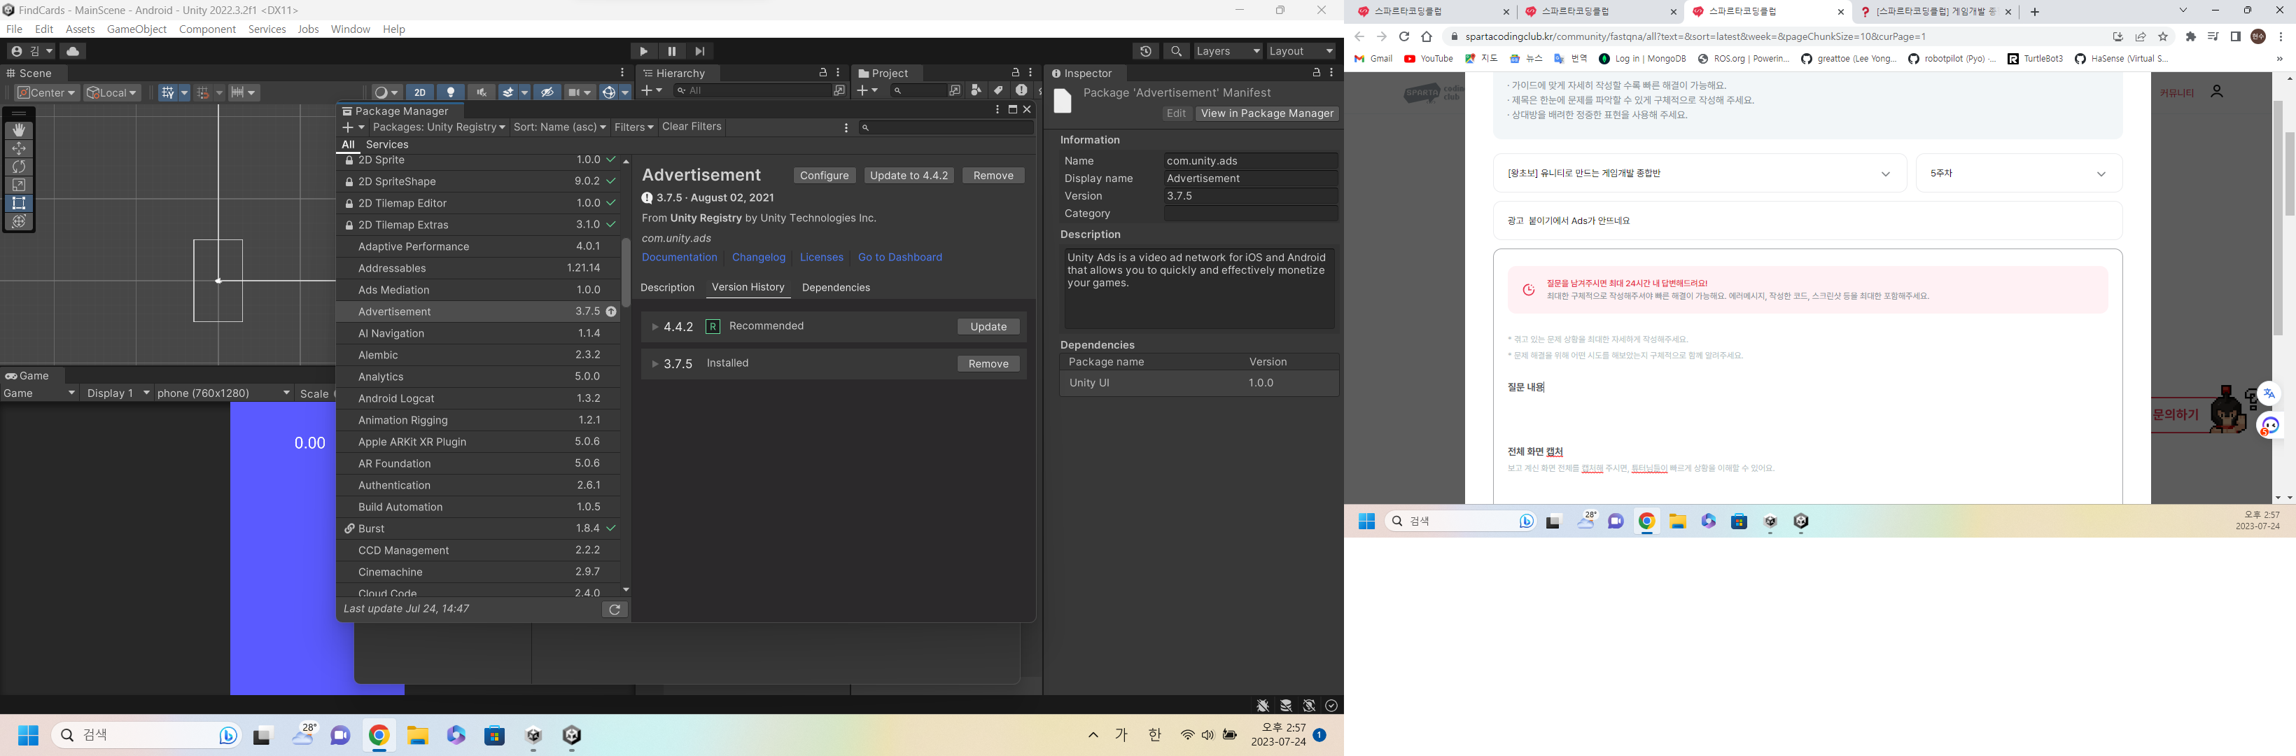Screen dimensions: 2296x756
Task: Click Clear Filters button
Action: 692,127
